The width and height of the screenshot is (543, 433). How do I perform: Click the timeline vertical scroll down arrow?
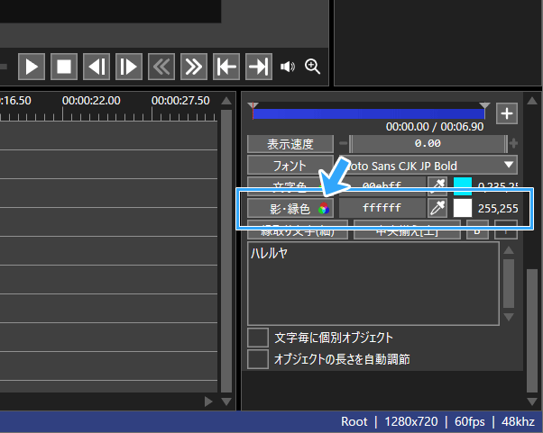pos(226,401)
